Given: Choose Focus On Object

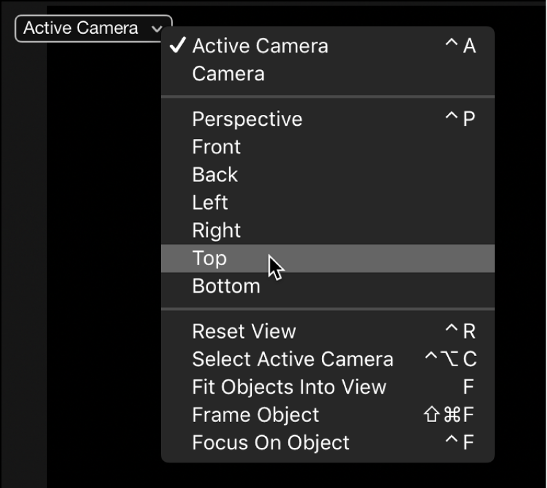Looking at the screenshot, I should pos(270,443).
